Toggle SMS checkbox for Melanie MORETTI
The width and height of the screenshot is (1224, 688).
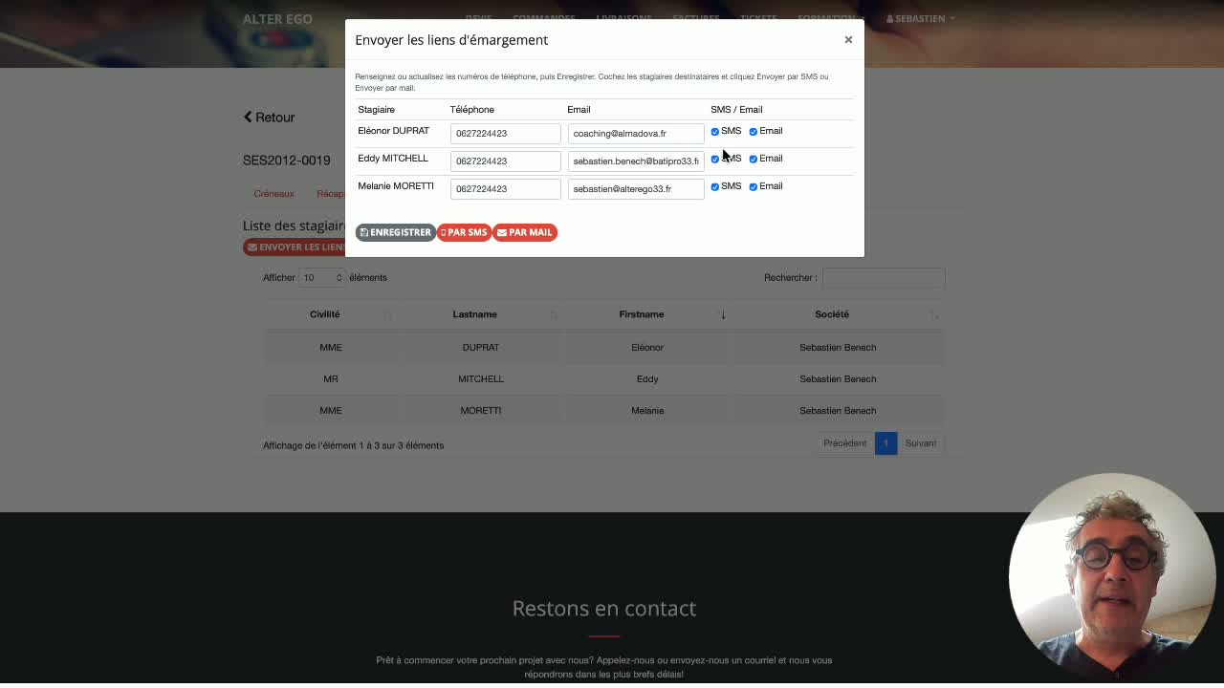pos(714,186)
